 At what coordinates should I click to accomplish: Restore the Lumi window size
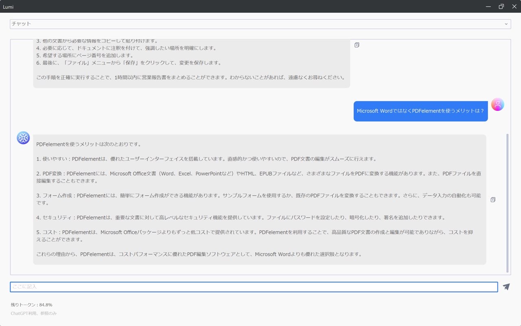[x=501, y=6]
